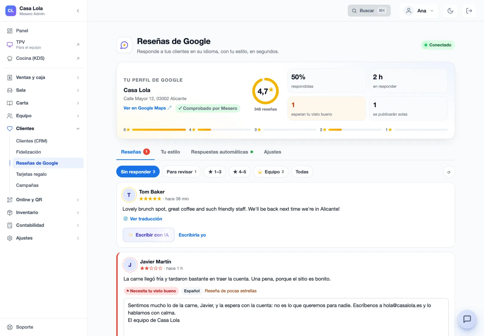484x336 pixels.
Task: Click the Reseñas de Google header icon
Action: (x=124, y=45)
